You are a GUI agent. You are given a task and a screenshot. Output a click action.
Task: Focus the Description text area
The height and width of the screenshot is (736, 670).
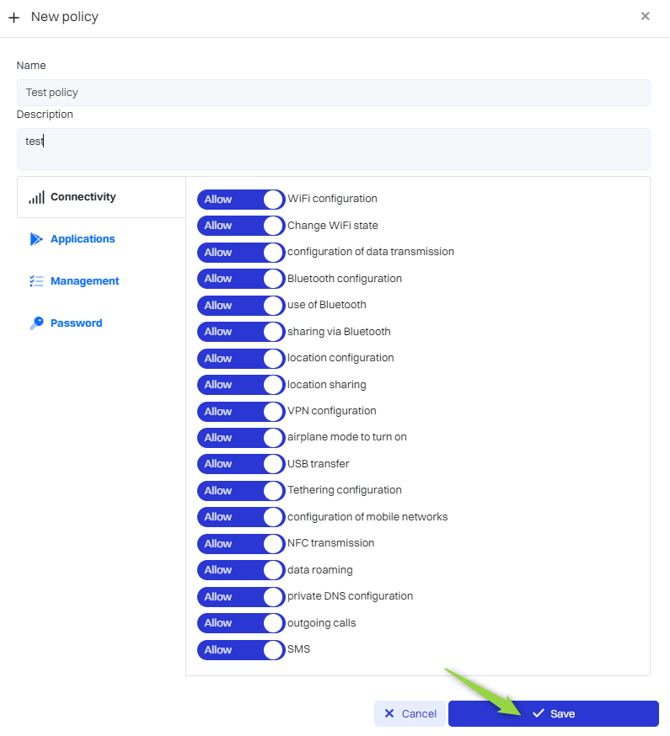click(x=333, y=149)
